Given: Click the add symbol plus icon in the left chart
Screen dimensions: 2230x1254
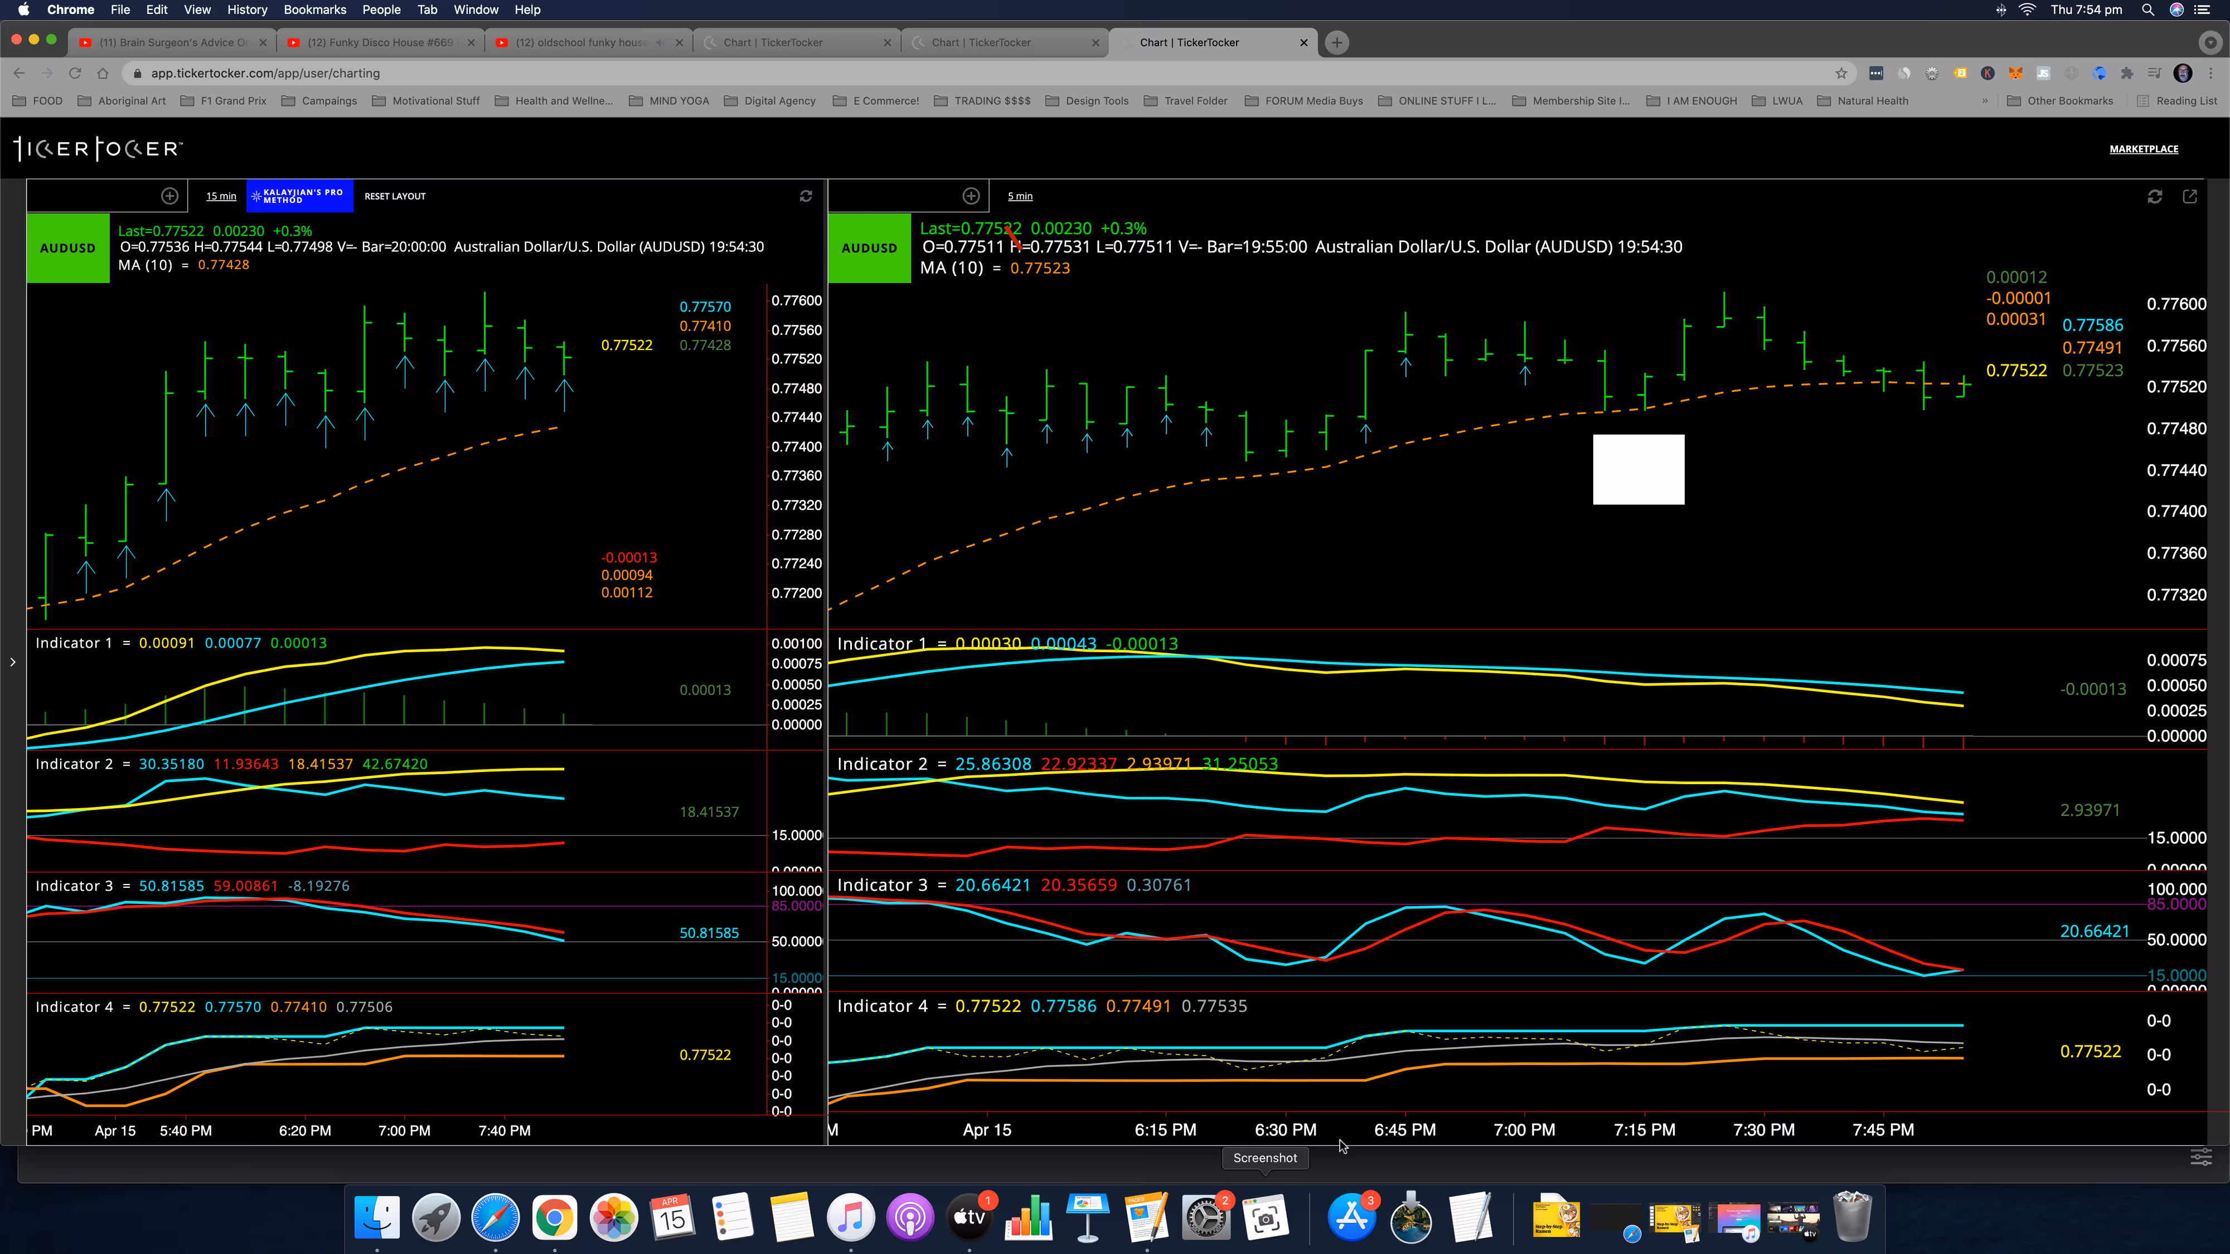Looking at the screenshot, I should tap(169, 196).
